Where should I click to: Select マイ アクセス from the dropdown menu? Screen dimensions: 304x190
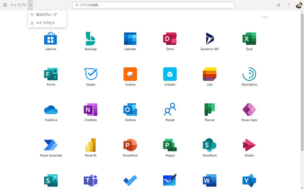pyautogui.click(x=47, y=23)
